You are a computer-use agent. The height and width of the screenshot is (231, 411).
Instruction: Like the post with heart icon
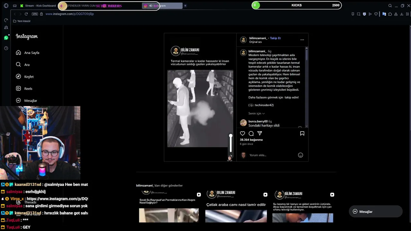pyautogui.click(x=242, y=133)
